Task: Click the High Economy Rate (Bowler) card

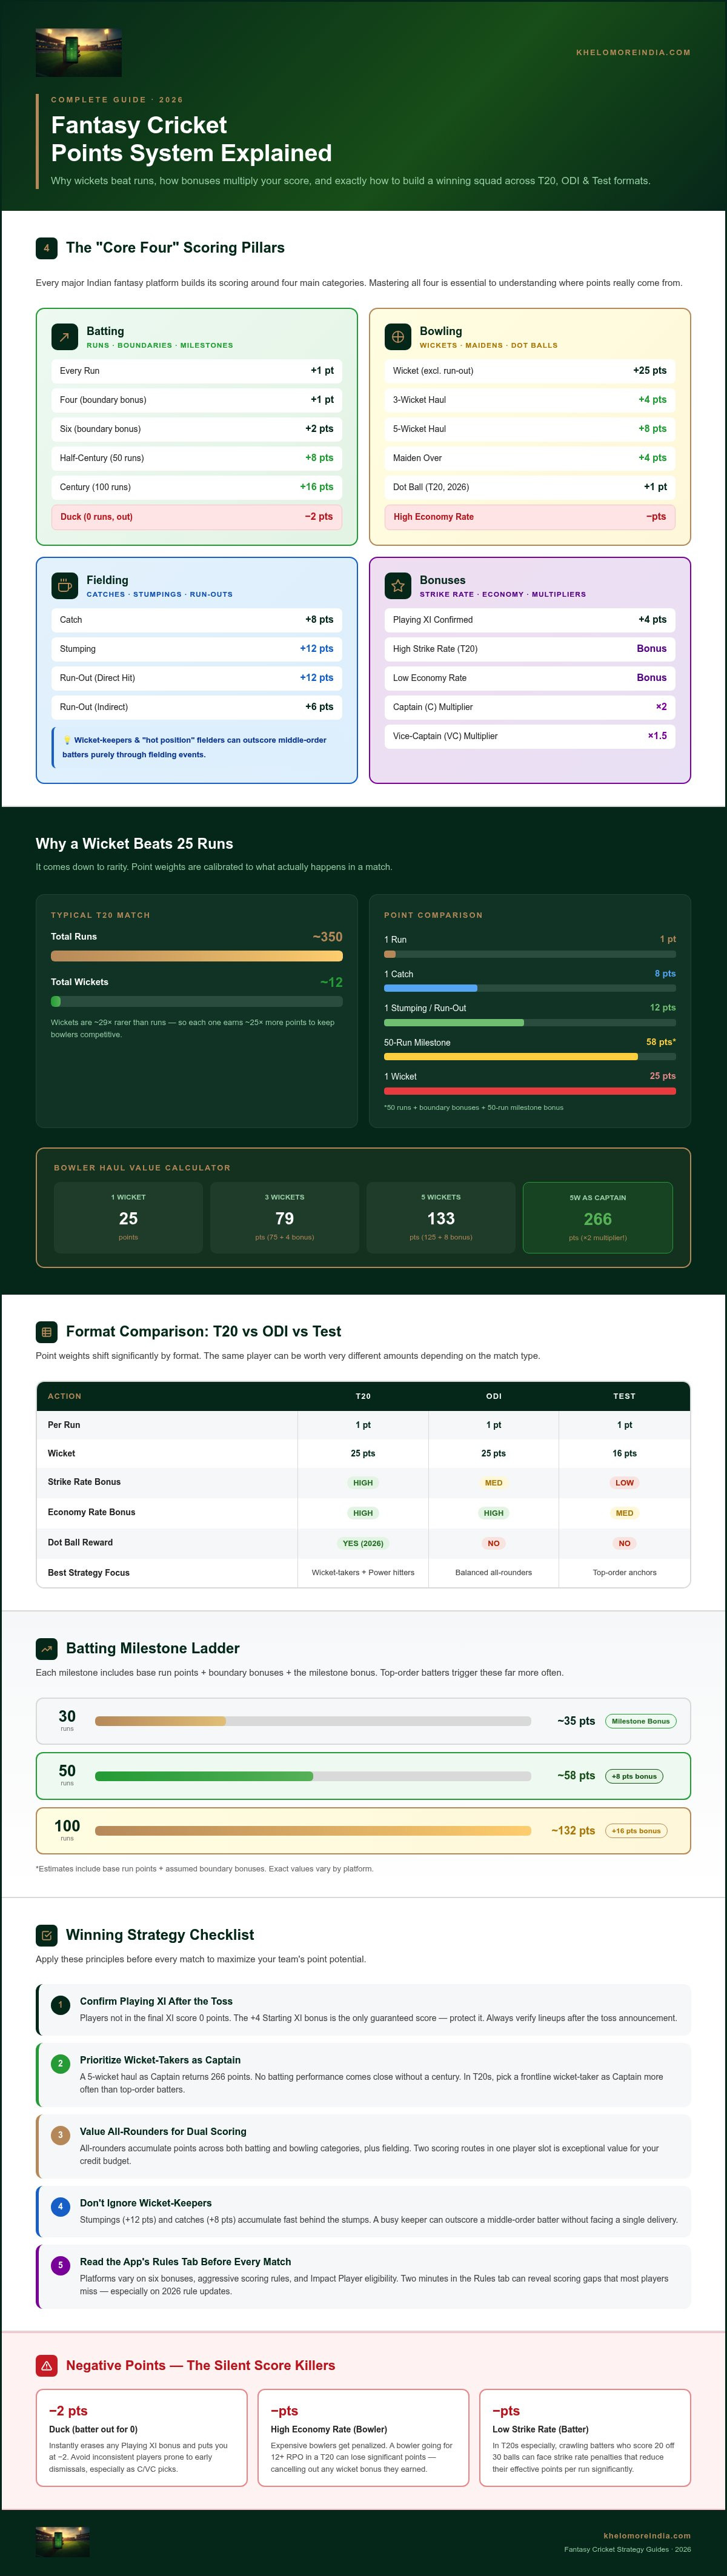Action: coord(364,2438)
